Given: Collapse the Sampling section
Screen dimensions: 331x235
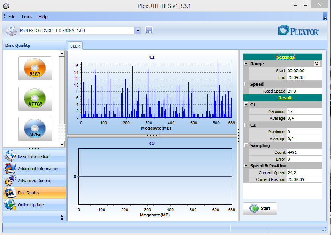Looking at the screenshot, I should (x=246, y=145).
